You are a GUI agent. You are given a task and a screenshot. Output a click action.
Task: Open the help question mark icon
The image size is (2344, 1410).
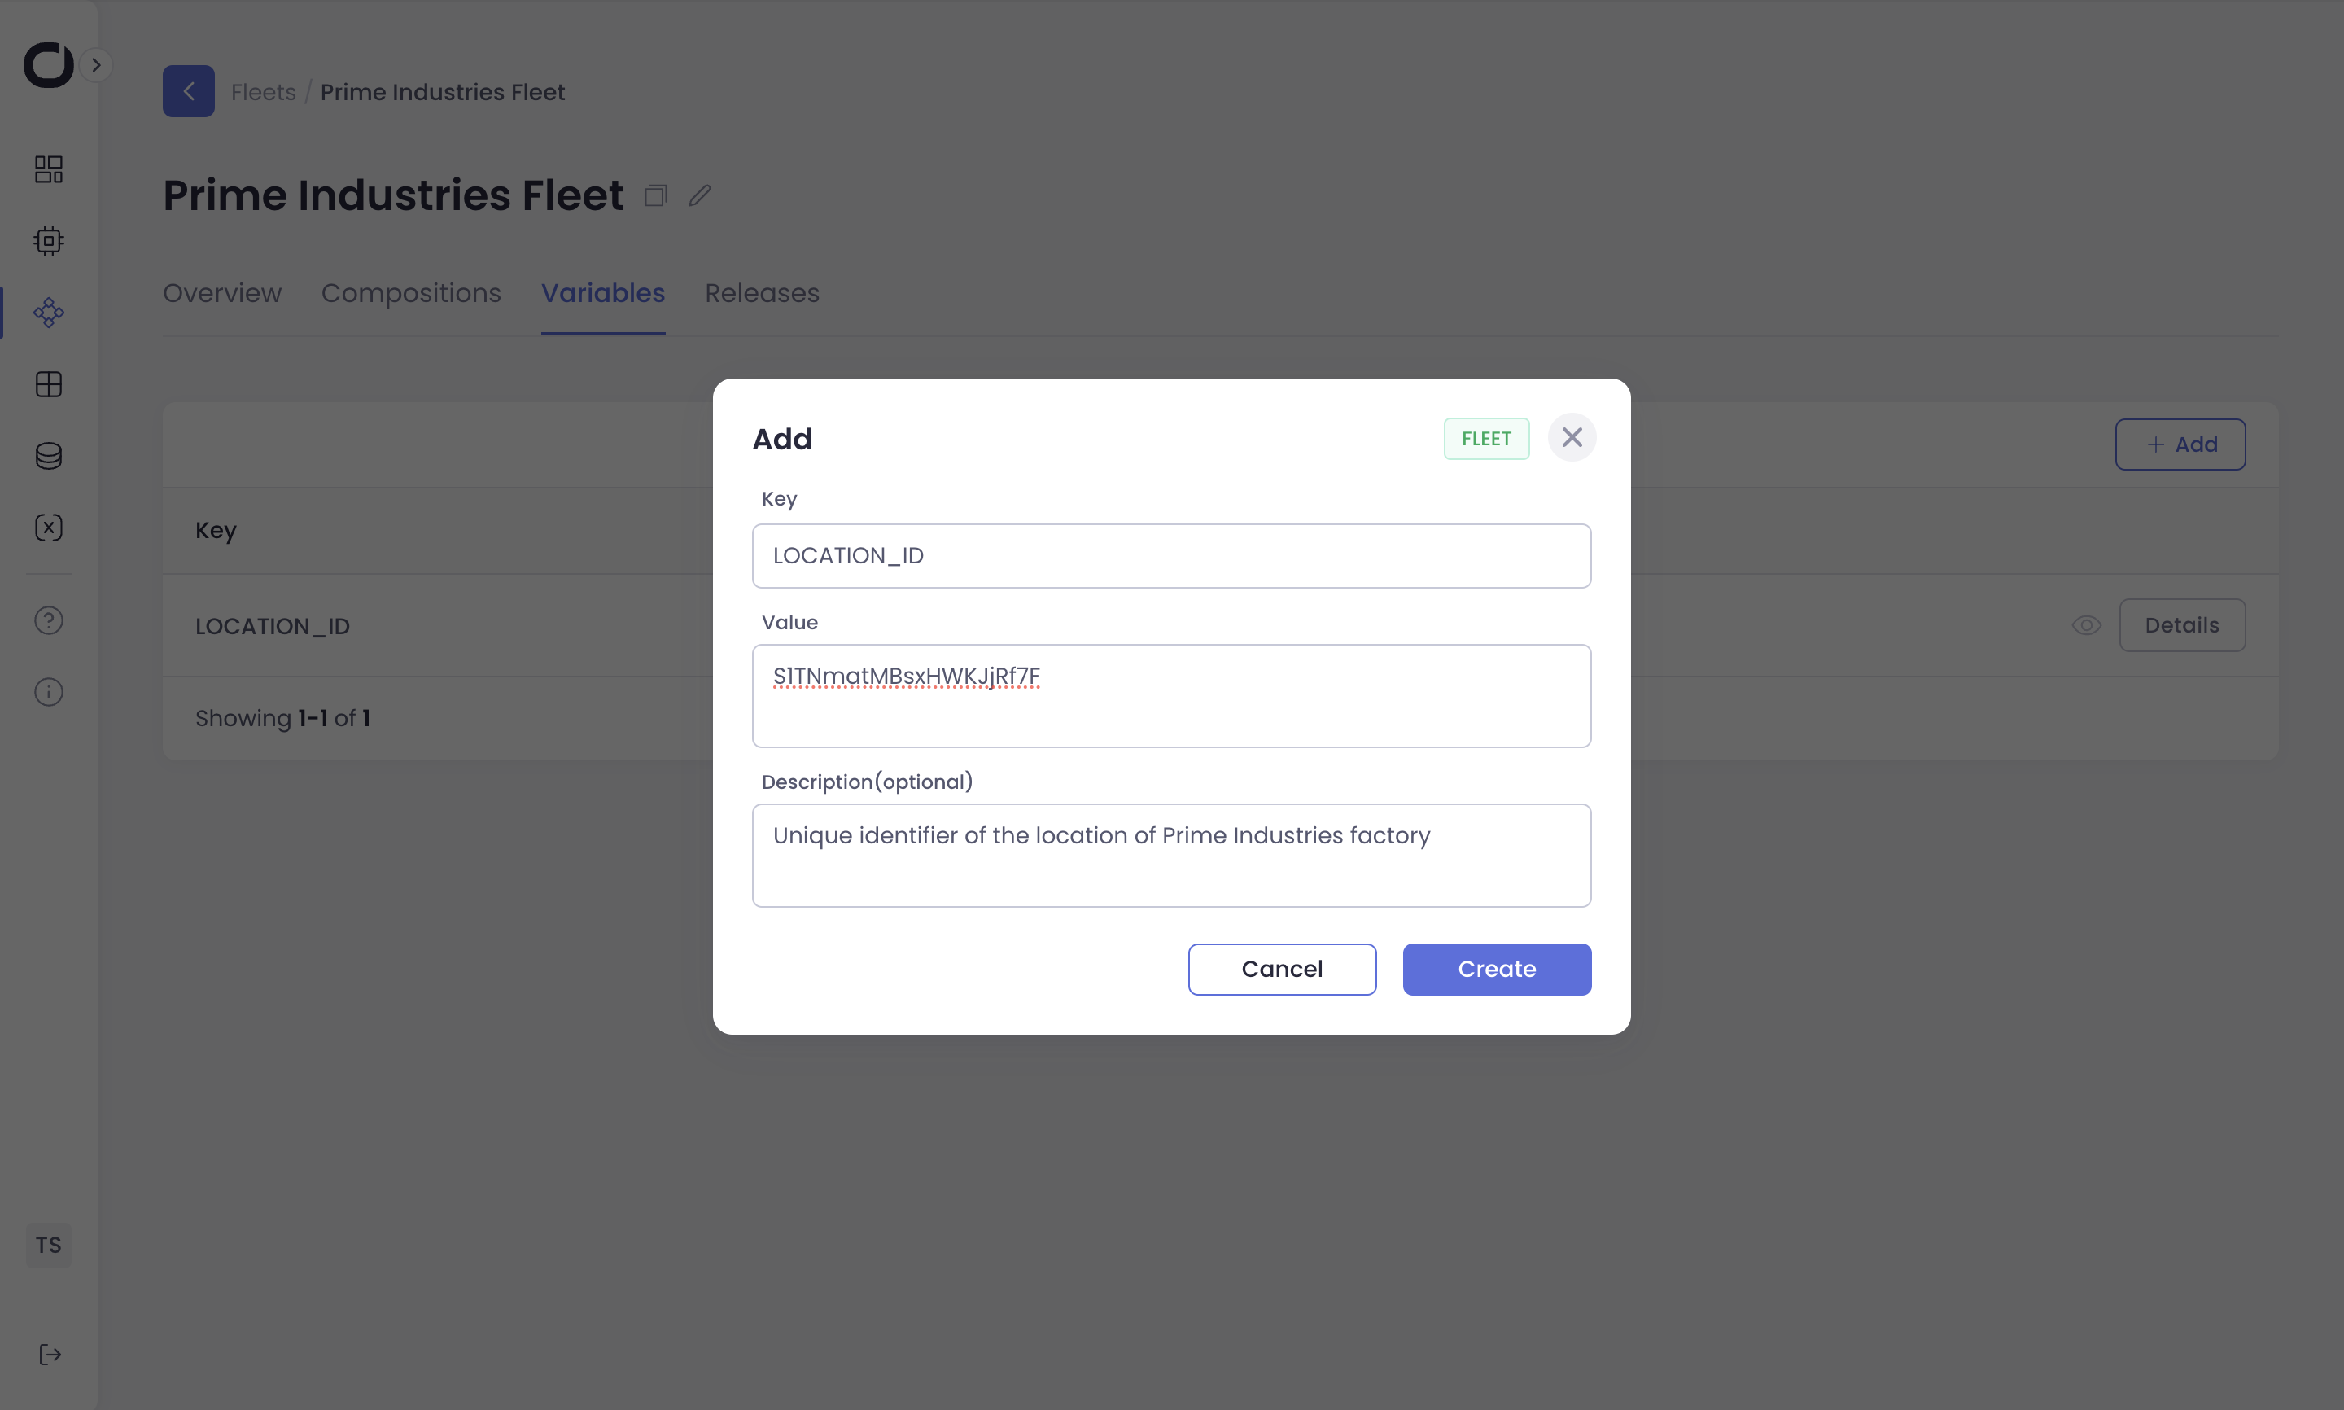49,620
